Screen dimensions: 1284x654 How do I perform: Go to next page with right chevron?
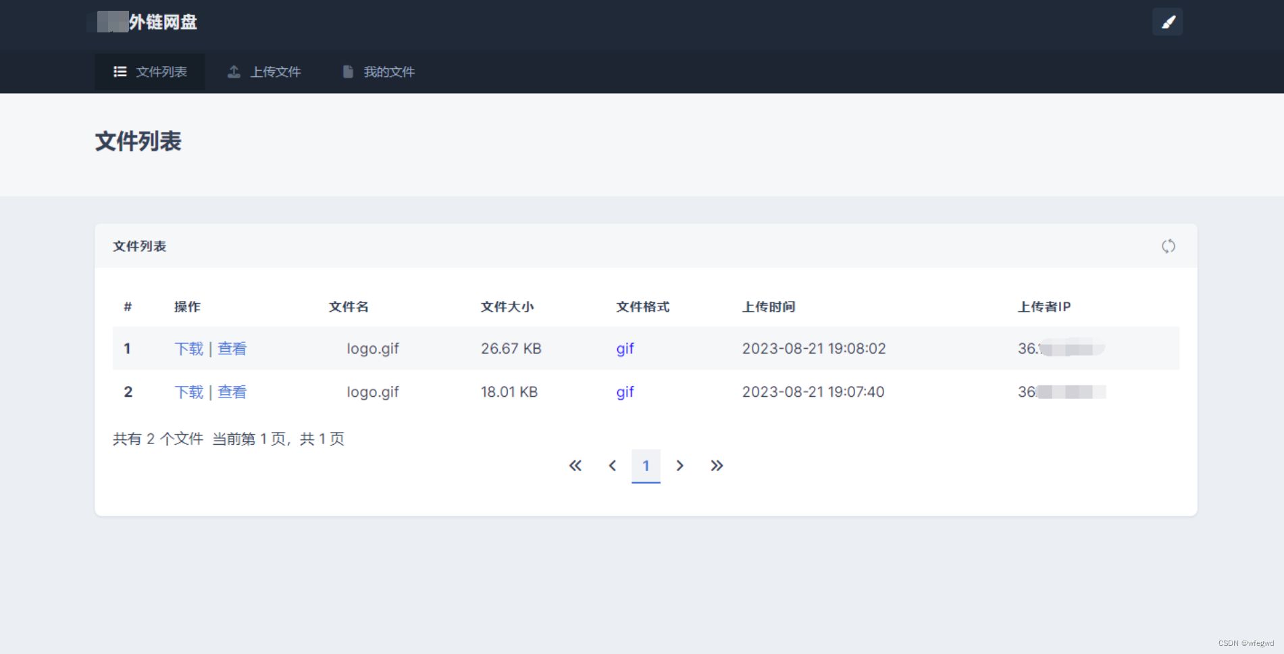(679, 466)
